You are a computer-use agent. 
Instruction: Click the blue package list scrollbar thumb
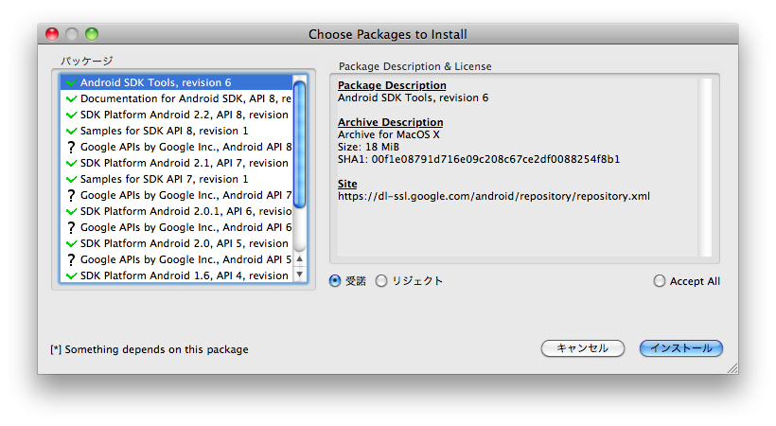click(x=299, y=144)
